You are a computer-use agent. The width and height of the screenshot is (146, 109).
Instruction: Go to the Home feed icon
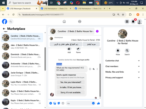tap(64, 22)
